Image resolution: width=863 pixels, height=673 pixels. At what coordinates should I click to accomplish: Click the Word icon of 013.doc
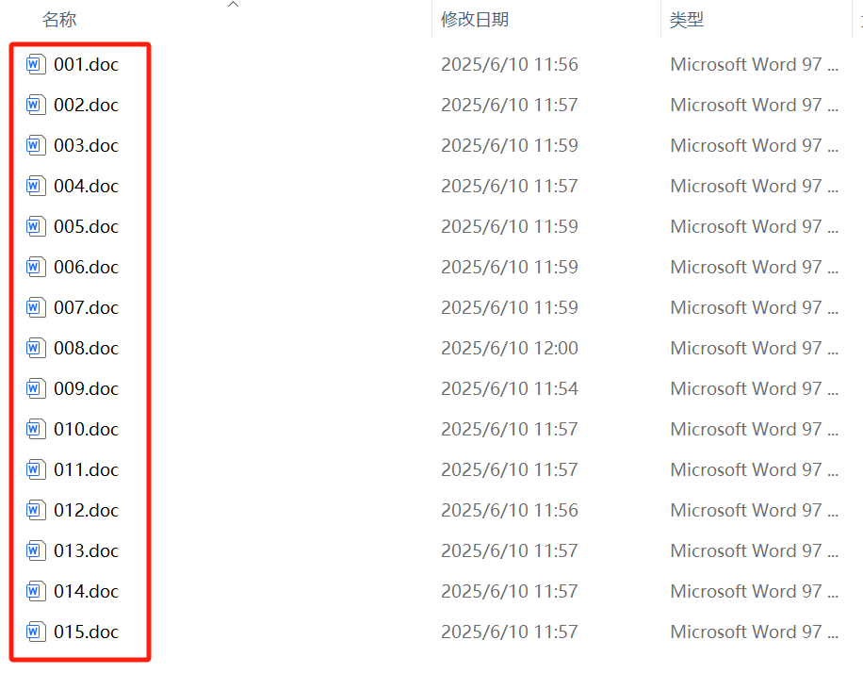coord(35,550)
